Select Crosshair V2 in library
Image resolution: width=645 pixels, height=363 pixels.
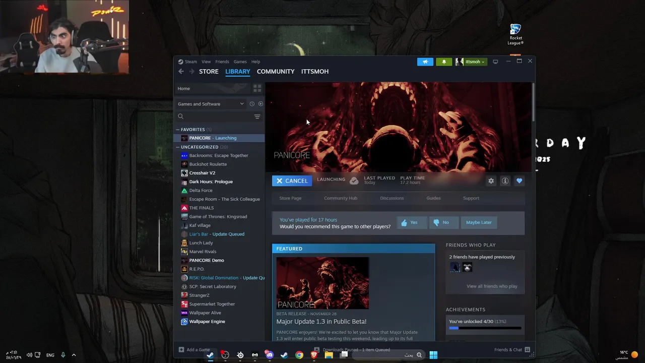coord(202,173)
